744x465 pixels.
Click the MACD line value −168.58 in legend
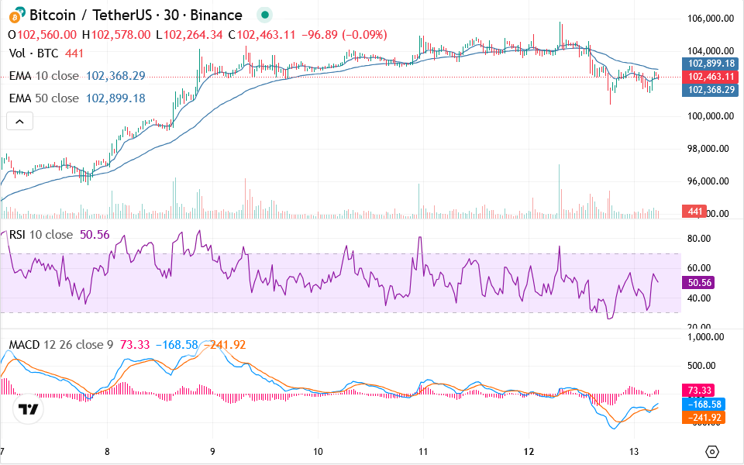[177, 344]
